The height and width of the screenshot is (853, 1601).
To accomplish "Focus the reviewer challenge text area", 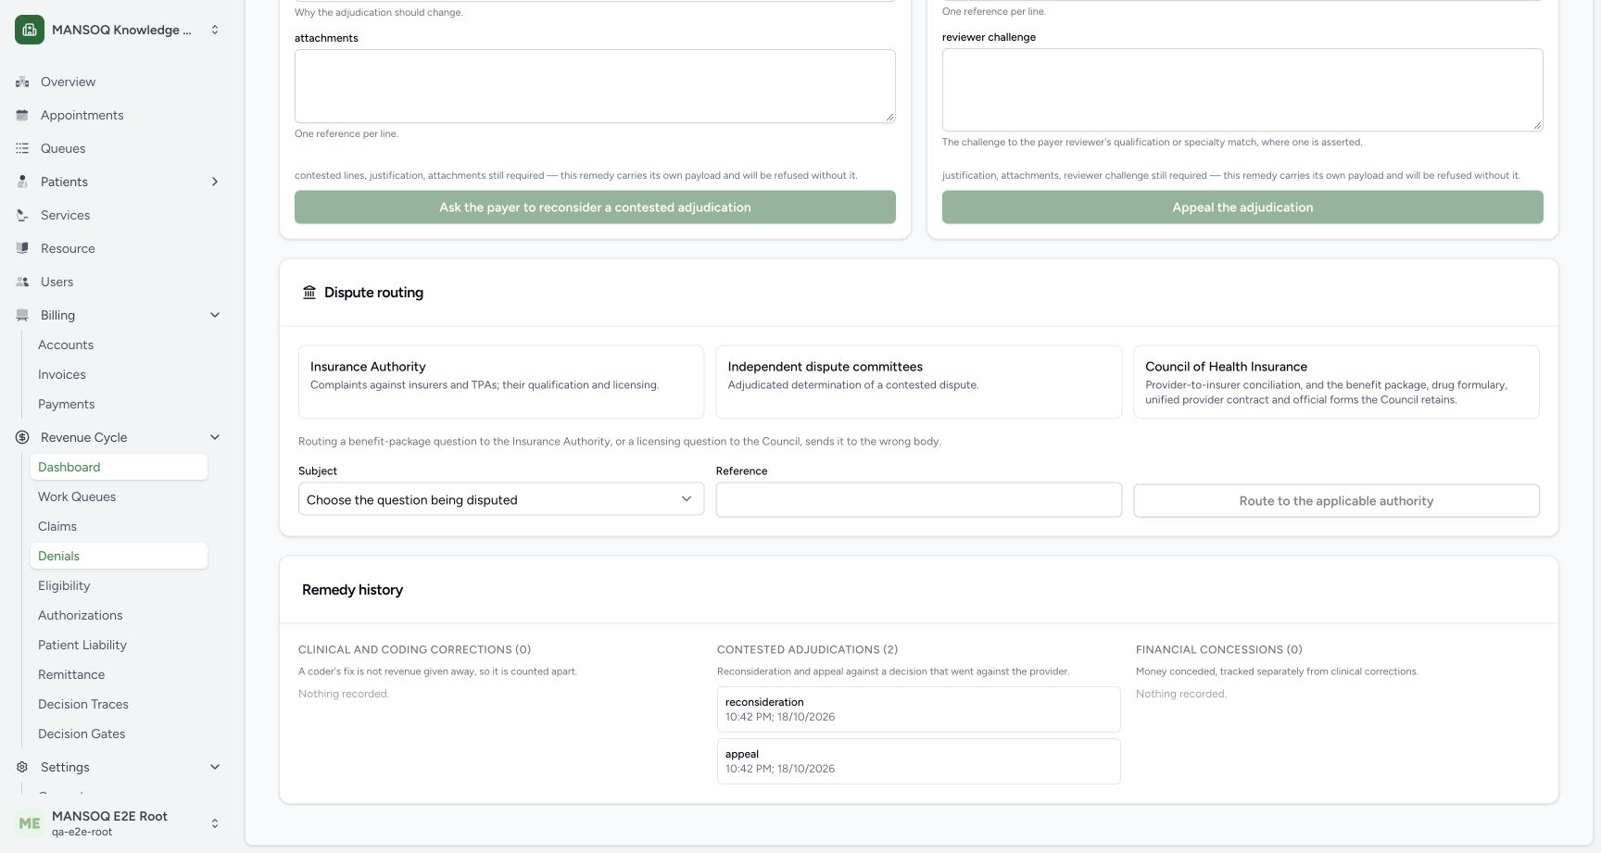I will tap(1242, 90).
